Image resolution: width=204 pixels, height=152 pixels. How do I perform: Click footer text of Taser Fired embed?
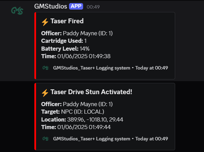tap(111, 68)
